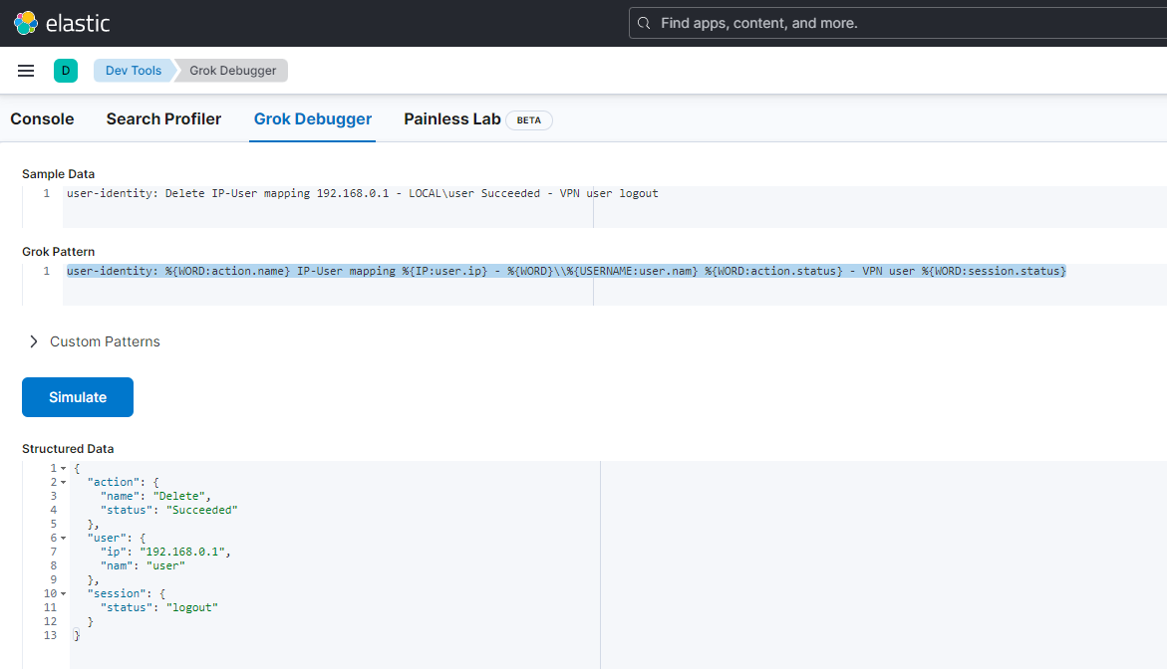
Task: Click %{WORD:session.status} in the grok pattern
Action: pos(994,271)
